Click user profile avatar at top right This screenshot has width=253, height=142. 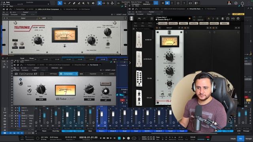point(229,3)
